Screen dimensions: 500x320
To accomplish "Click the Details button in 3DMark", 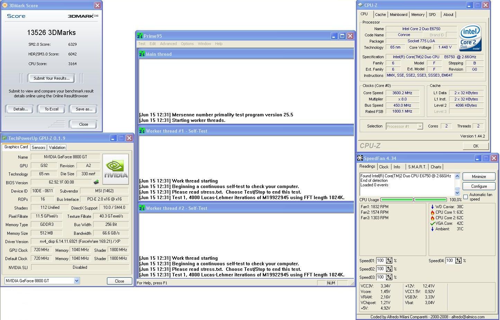I will pos(20,109).
